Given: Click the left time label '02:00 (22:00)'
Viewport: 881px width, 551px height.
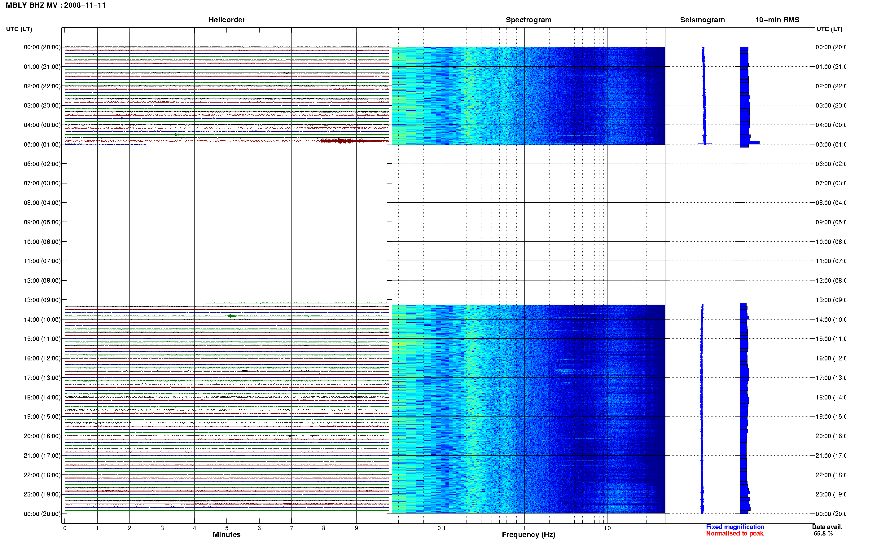Looking at the screenshot, I should pos(42,86).
